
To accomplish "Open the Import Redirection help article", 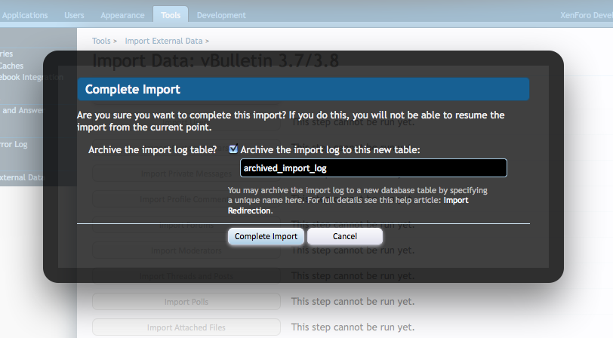I will tap(348, 205).
